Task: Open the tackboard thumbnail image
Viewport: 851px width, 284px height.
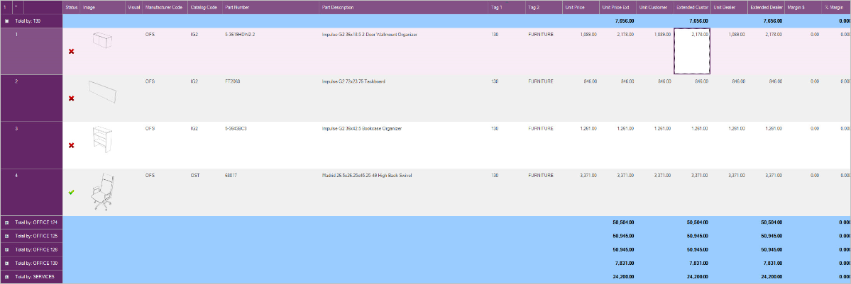Action: pos(103,91)
